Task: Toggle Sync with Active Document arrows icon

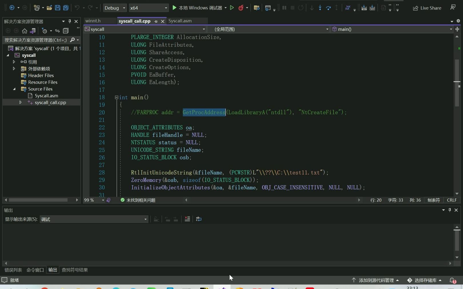Action: pos(57,31)
